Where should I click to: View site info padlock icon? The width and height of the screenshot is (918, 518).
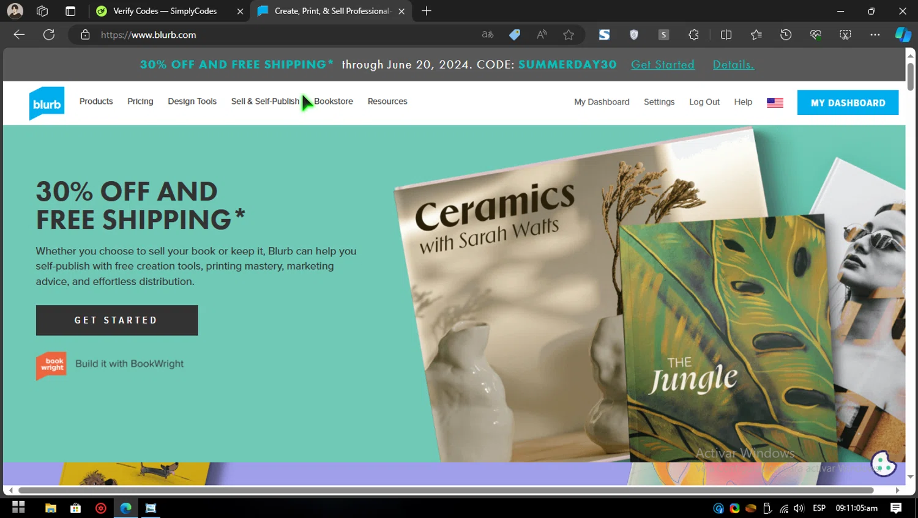pos(85,35)
